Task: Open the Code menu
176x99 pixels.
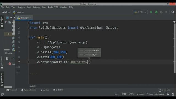Action: pyautogui.click(x=29, y=7)
